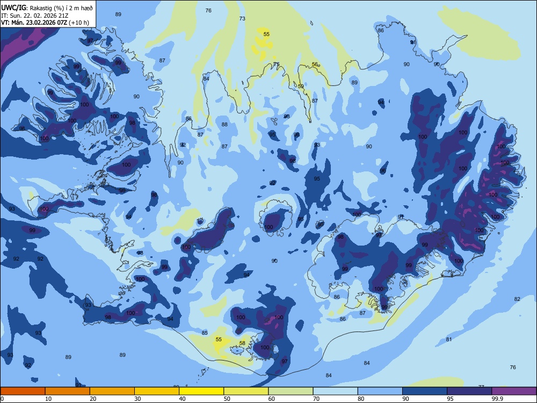Click the legend tick label '99.9'
The image size is (537, 403).
[497, 399]
